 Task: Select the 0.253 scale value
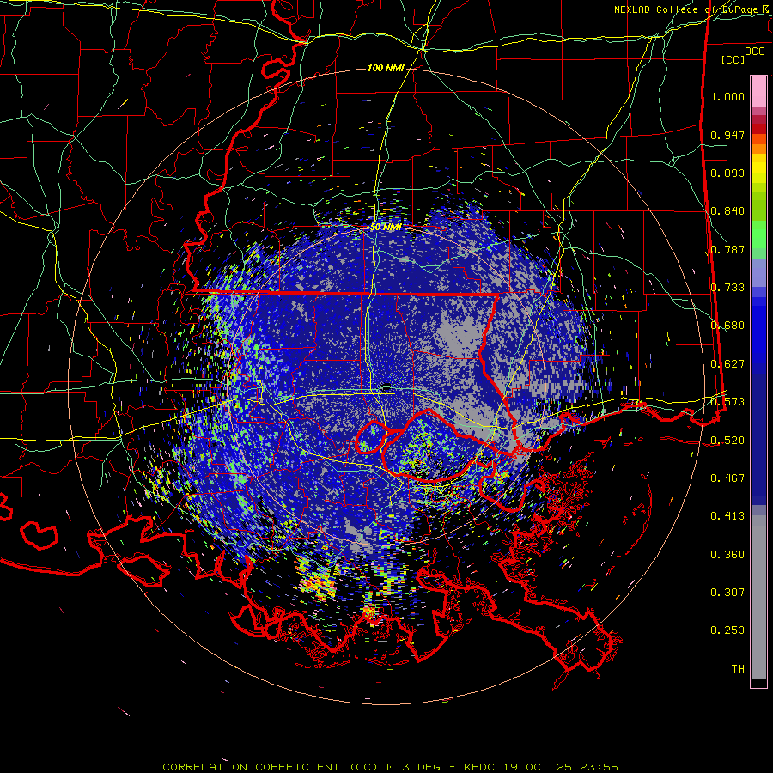coord(727,630)
